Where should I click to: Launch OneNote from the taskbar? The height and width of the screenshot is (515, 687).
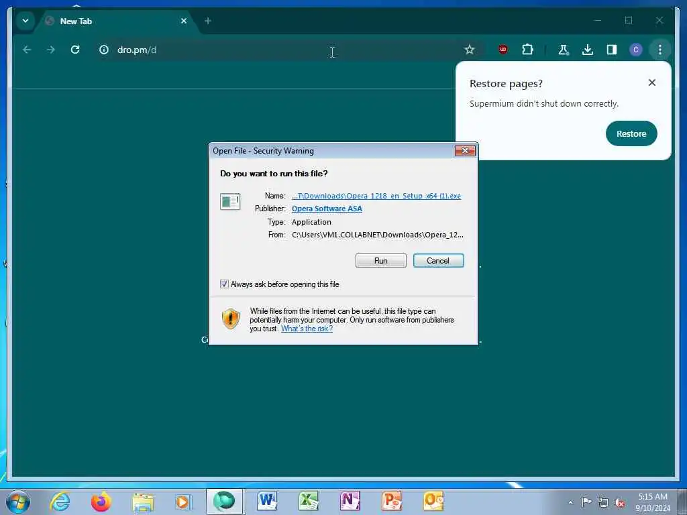pyautogui.click(x=350, y=500)
